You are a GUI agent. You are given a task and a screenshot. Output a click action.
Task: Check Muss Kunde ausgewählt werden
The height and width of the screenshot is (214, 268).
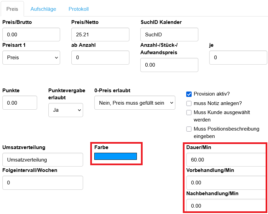coord(189,112)
